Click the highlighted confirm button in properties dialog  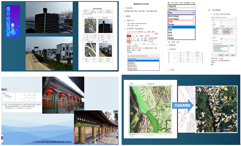click(x=221, y=55)
